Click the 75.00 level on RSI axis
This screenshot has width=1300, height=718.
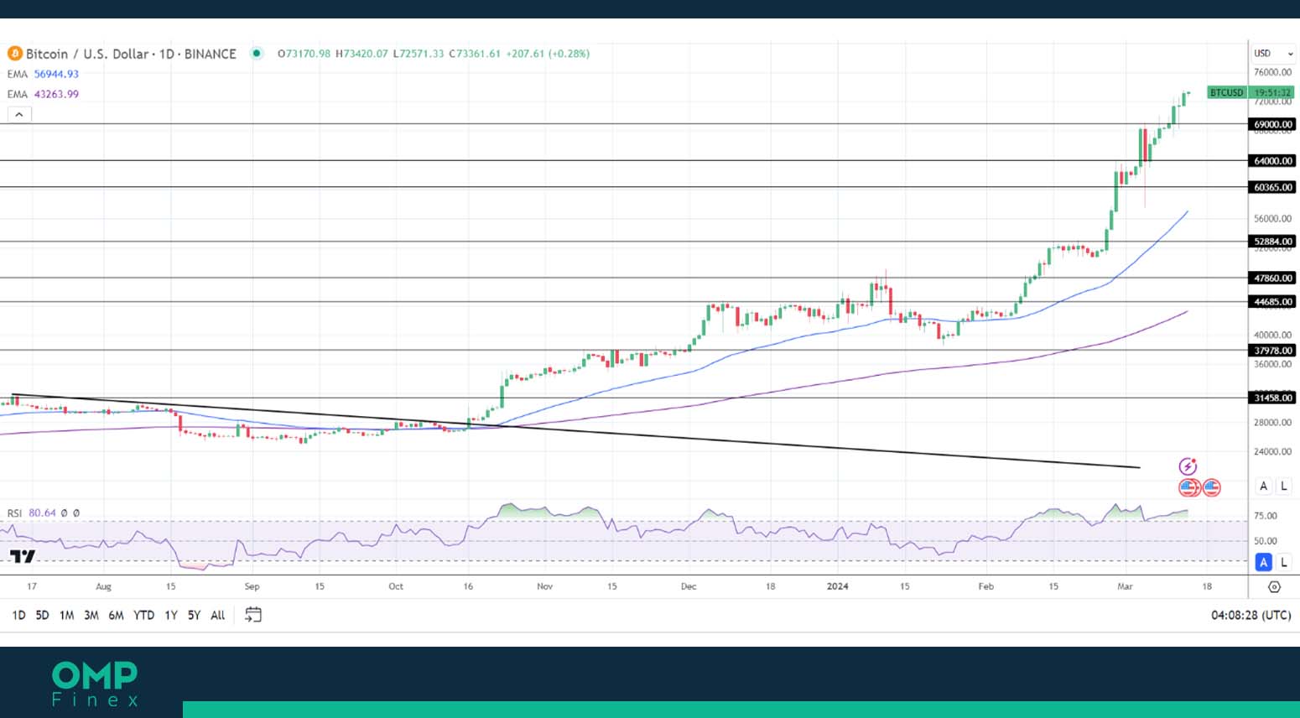tap(1265, 516)
